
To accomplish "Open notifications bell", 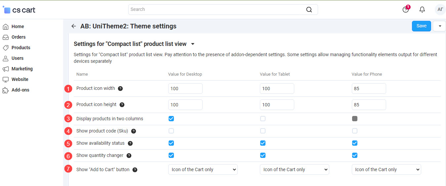I will click(x=422, y=10).
